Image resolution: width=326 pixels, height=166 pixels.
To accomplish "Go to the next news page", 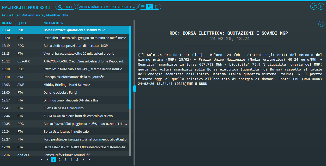I will click(83, 159).
